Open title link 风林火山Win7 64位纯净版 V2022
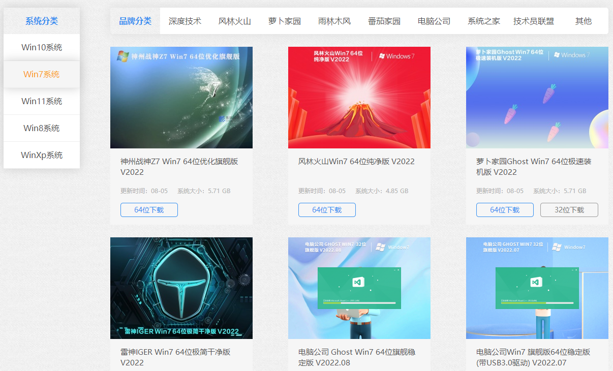The width and height of the screenshot is (613, 371). 356,162
